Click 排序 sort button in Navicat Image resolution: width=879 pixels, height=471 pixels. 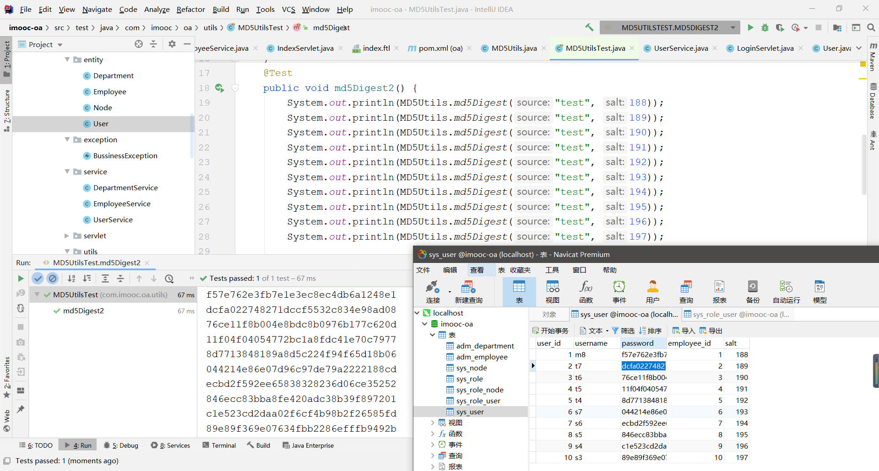[x=650, y=331]
